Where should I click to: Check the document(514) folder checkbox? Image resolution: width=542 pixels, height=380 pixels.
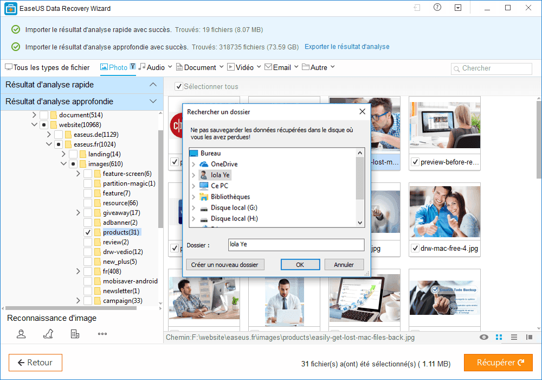(44, 115)
